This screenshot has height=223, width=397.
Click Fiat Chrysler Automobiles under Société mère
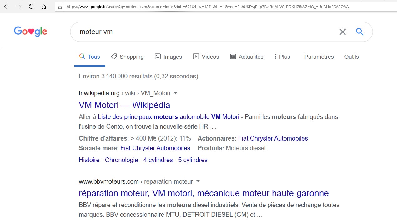click(155, 148)
